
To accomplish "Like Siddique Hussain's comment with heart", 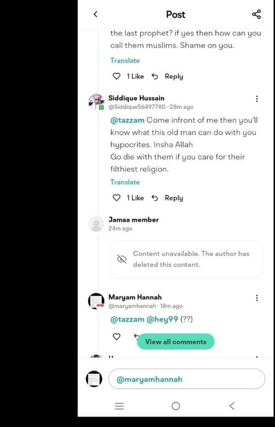I will tap(117, 198).
